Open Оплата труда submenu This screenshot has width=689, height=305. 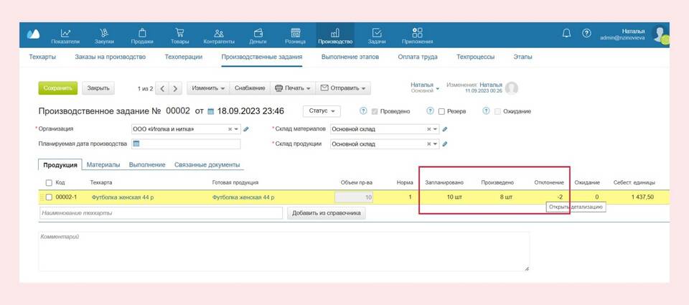[418, 57]
